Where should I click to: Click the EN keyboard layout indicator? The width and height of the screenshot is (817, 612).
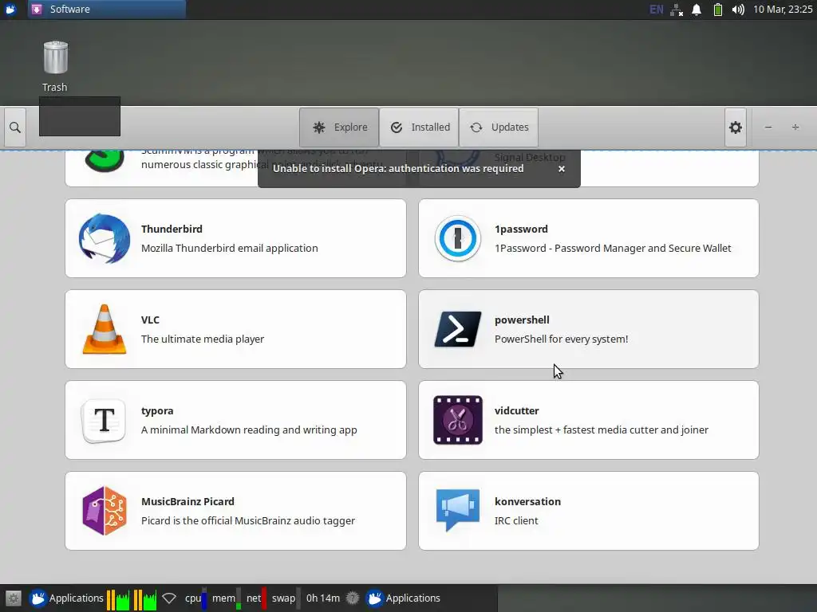click(657, 10)
